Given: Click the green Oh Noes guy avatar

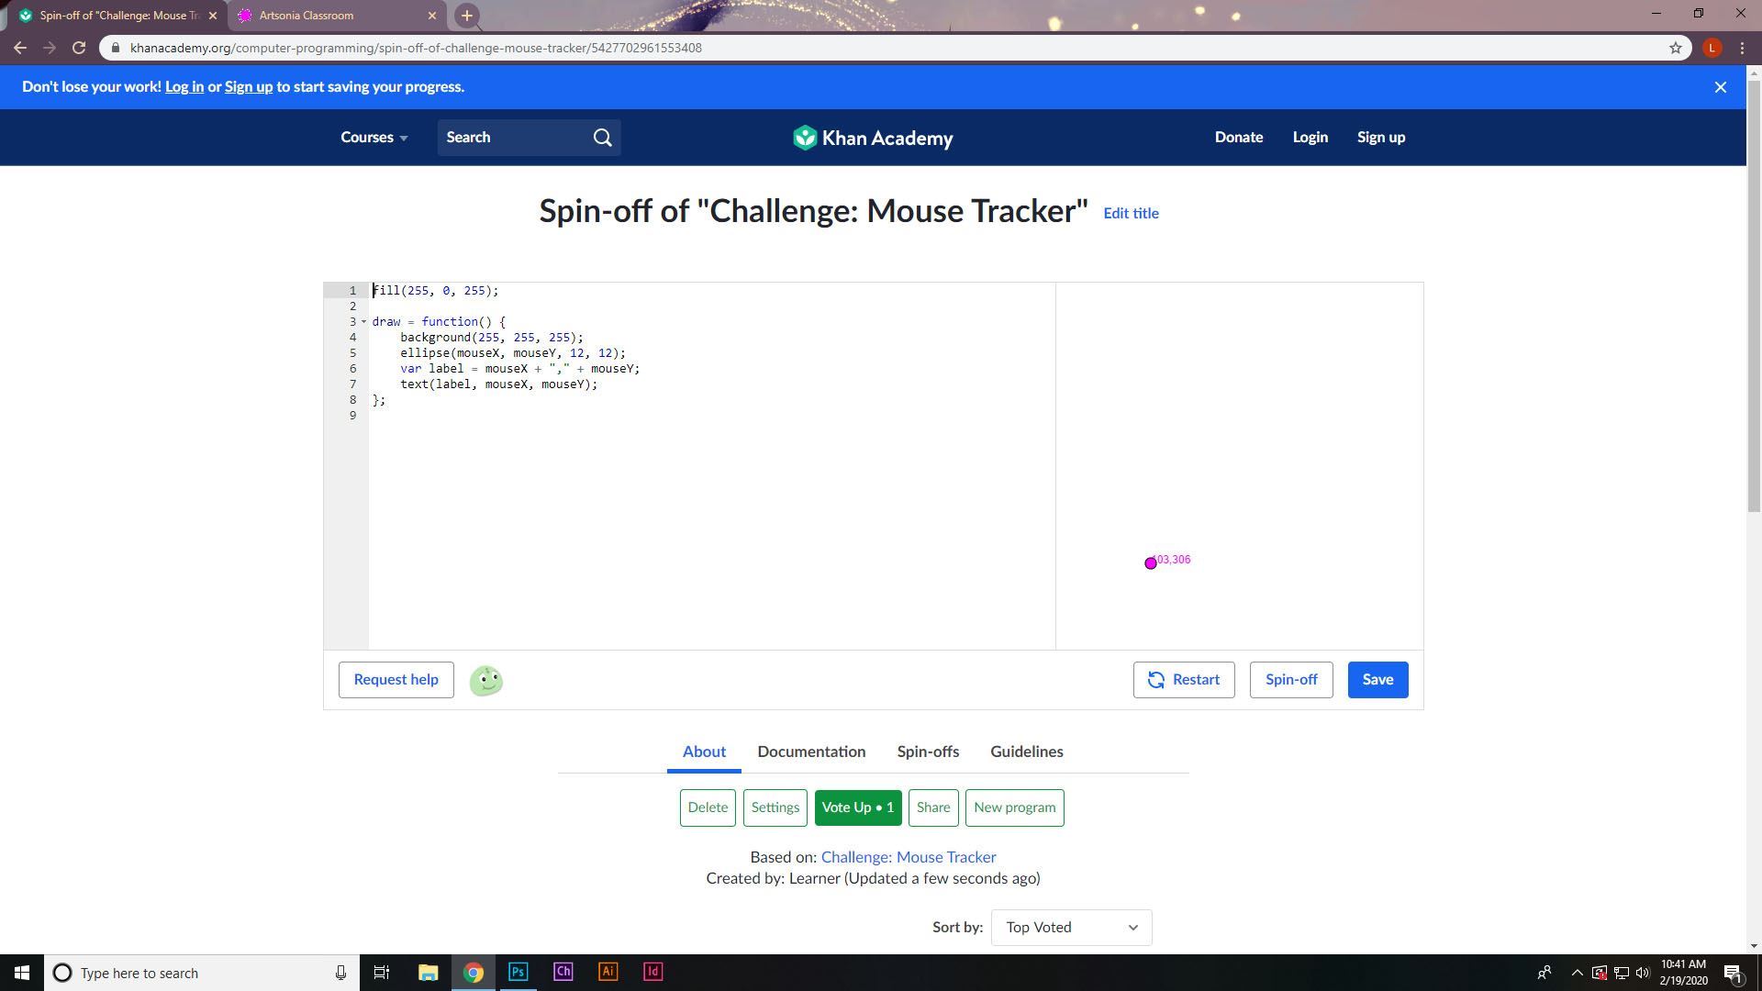Looking at the screenshot, I should 485,681.
